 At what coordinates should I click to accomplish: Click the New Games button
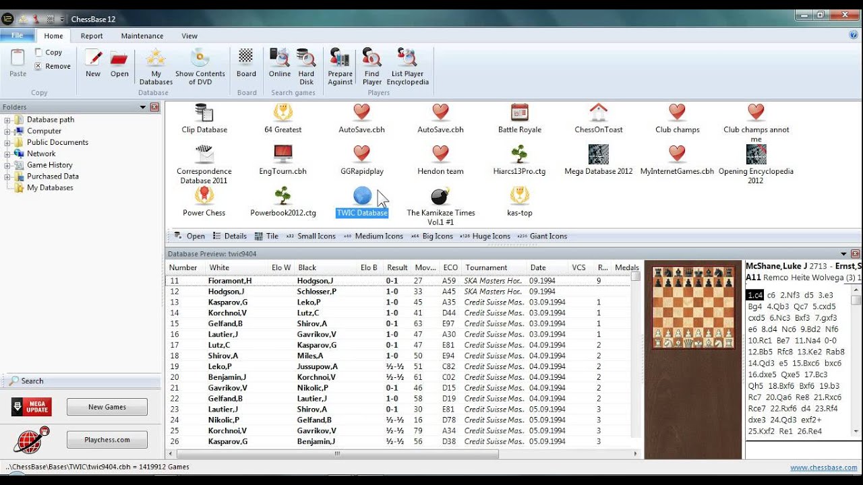(107, 407)
